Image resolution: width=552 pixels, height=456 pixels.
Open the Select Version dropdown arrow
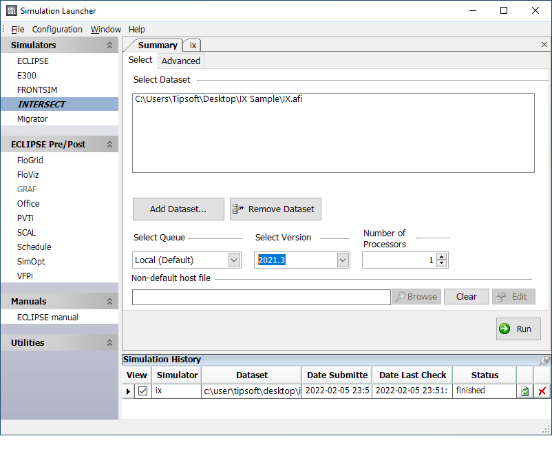click(343, 260)
